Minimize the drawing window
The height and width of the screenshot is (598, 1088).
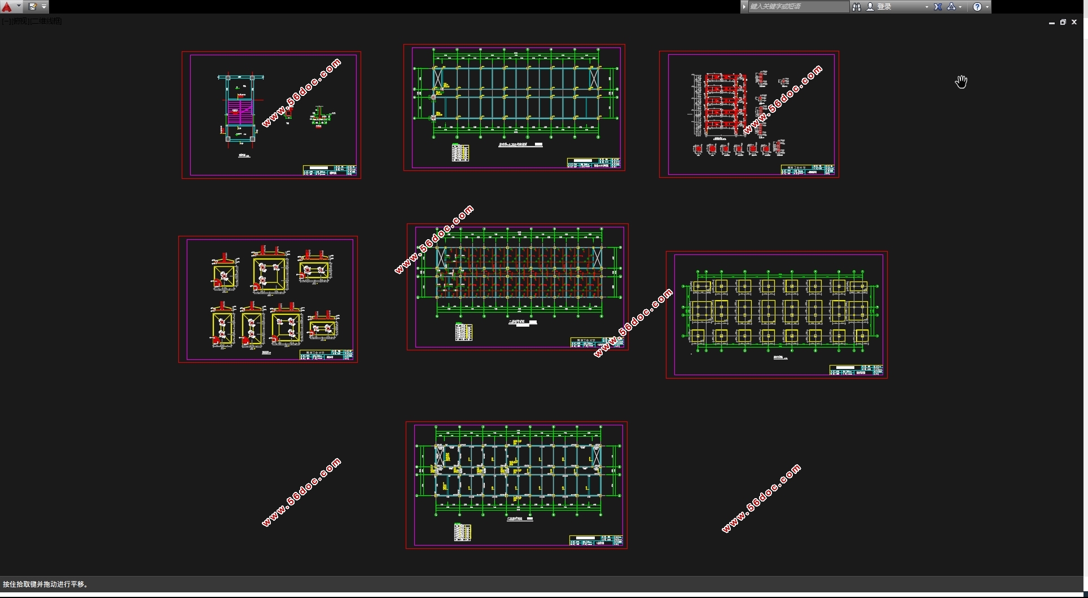[1051, 23]
